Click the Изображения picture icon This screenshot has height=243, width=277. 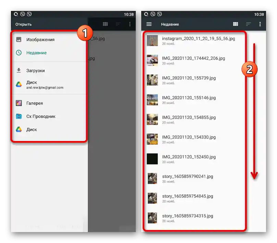point(19,39)
